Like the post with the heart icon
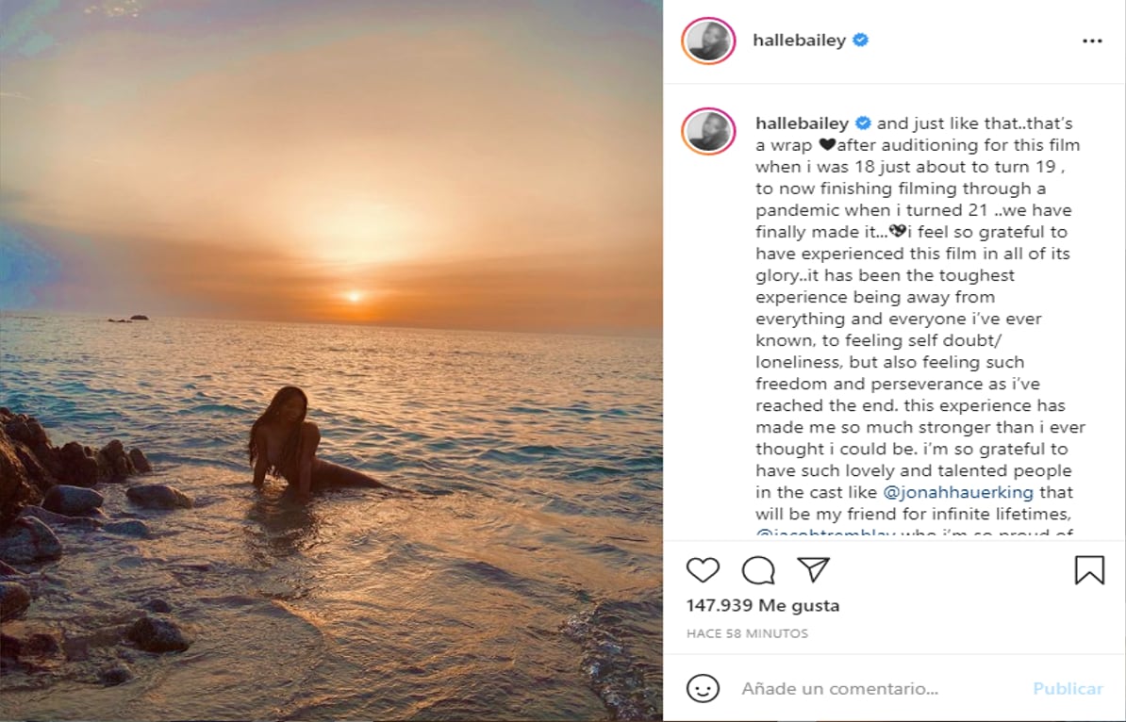 (x=703, y=570)
